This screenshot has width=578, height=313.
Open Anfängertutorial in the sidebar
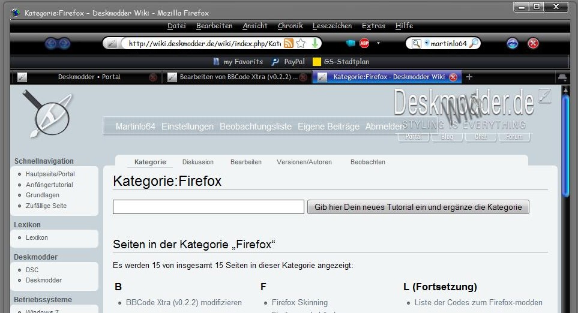coord(49,185)
